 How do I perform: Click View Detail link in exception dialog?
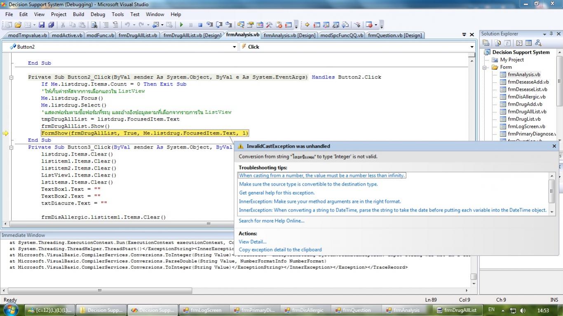coord(253,242)
